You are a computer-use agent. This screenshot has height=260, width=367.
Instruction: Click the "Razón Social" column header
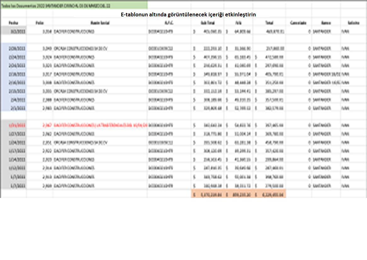point(100,23)
